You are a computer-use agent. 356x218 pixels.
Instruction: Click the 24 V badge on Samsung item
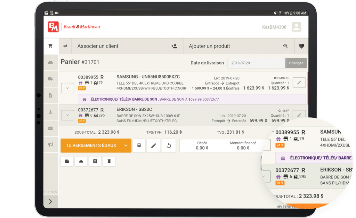tap(82, 88)
